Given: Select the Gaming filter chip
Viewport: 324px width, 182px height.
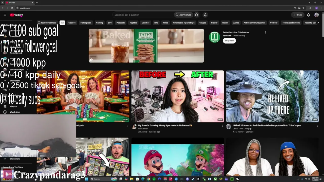Looking at the screenshot, I should [99, 23].
